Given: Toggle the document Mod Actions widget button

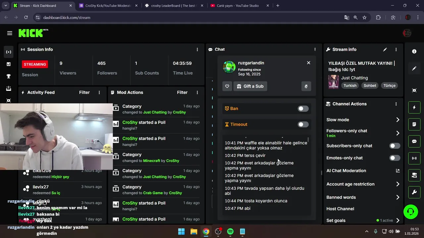Looking at the screenshot, I should point(414,124).
